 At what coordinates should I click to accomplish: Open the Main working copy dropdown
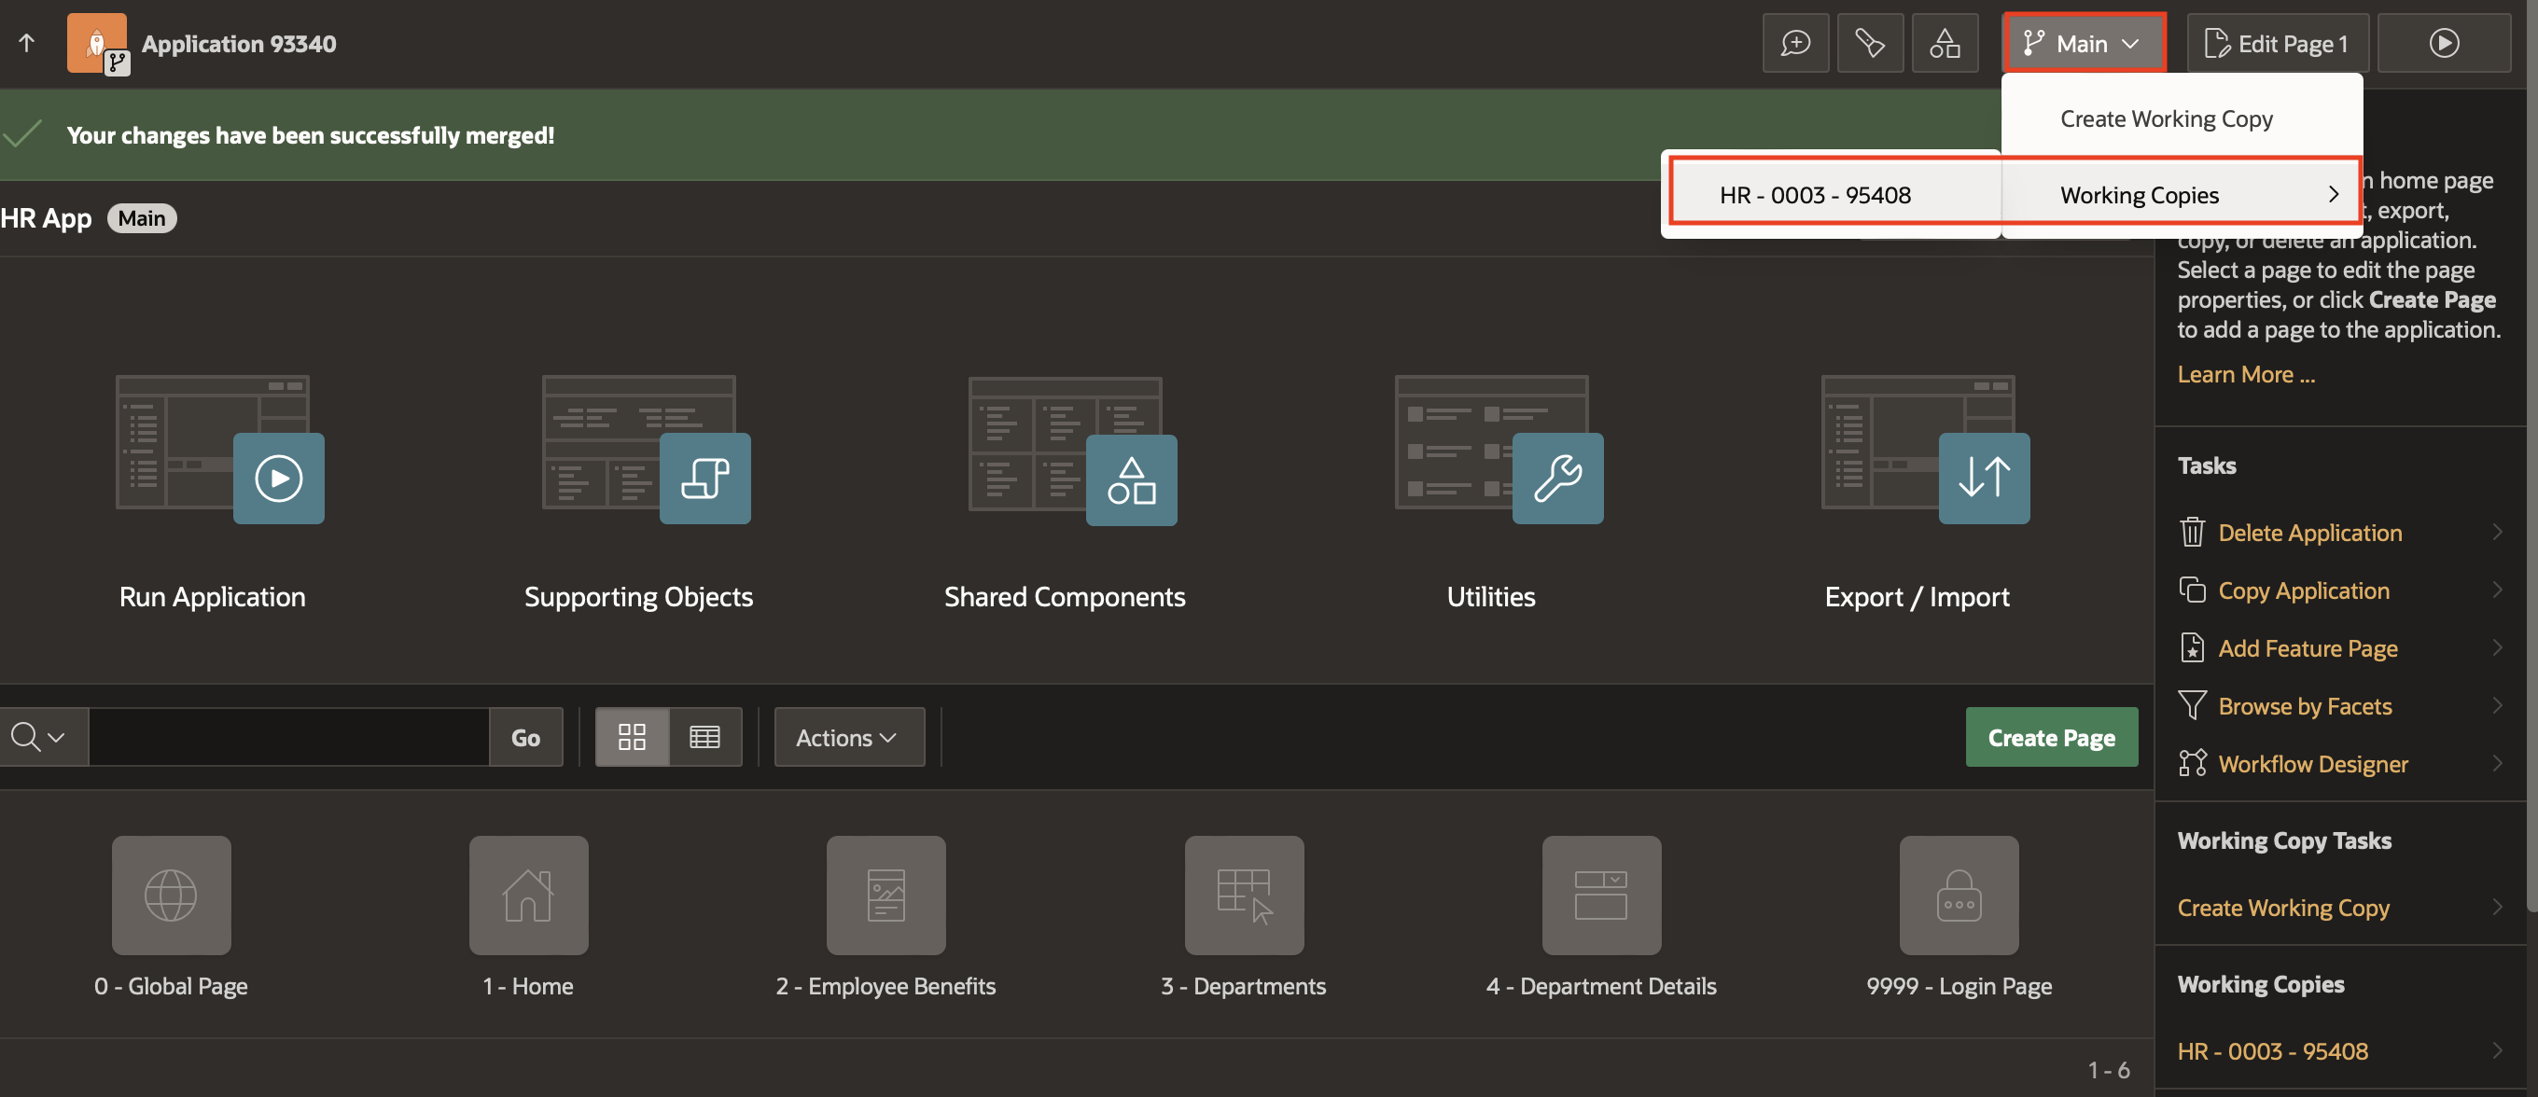click(x=2083, y=43)
